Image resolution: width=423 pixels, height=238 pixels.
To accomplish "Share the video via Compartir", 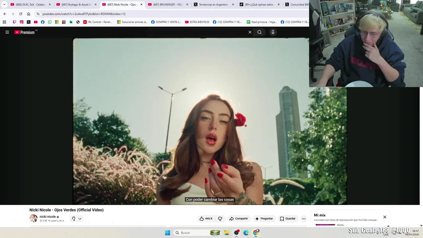I will [x=239, y=218].
